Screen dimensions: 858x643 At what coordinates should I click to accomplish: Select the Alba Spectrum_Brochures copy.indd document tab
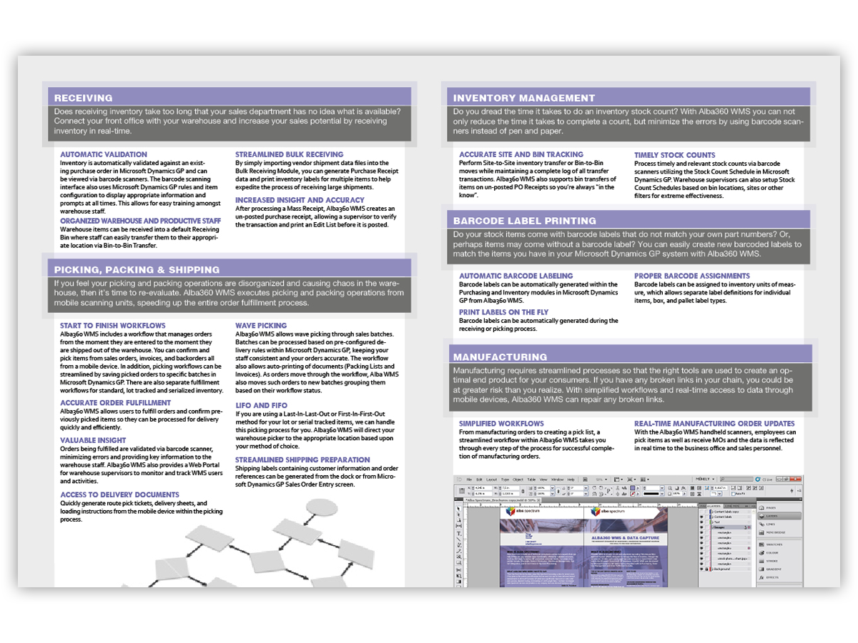point(502,500)
